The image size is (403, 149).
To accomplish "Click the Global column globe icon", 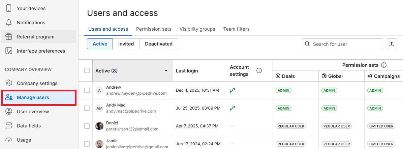I will (x=324, y=76).
